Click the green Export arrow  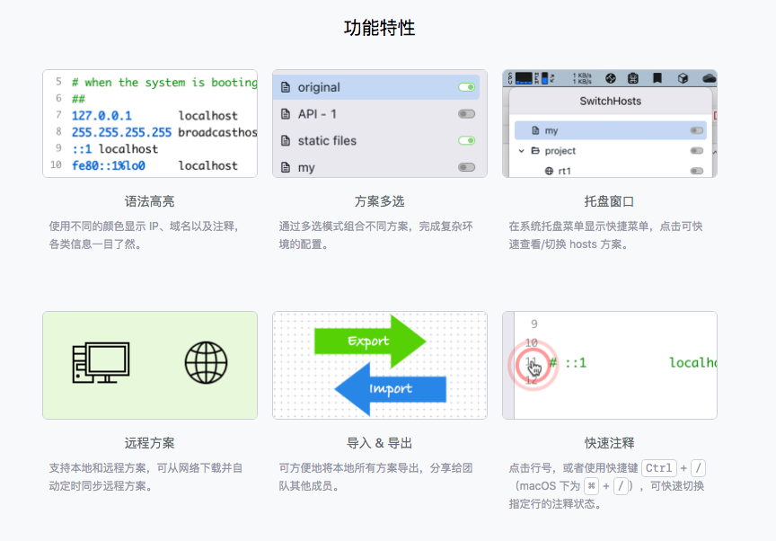point(370,341)
